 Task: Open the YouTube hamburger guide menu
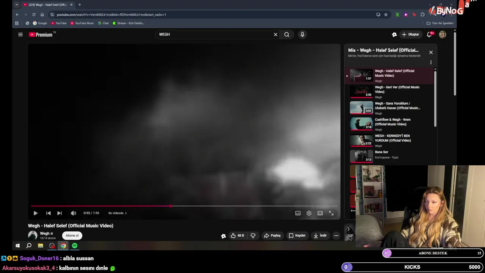click(x=20, y=35)
